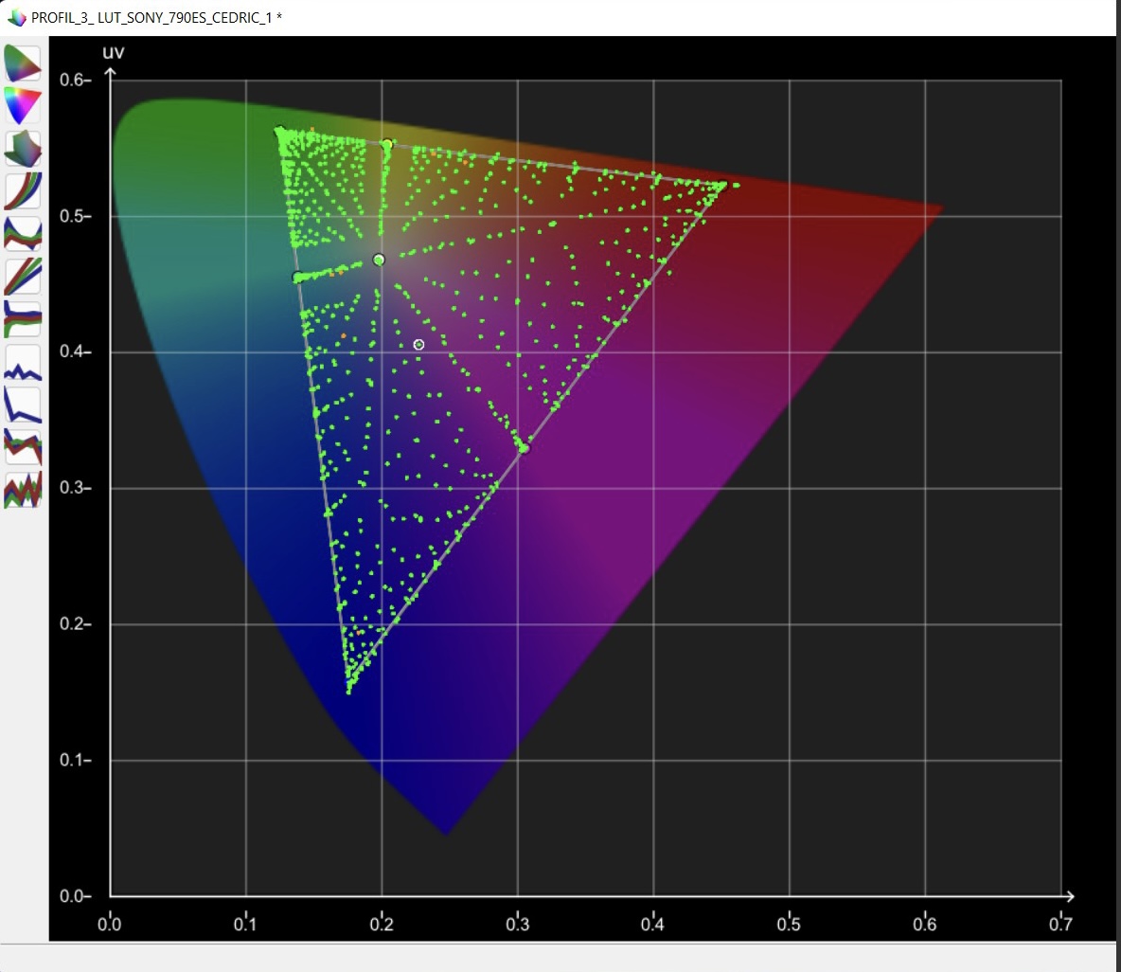1121x972 pixels.
Task: Open the flat RGB bands graph icon
Action: [23, 319]
